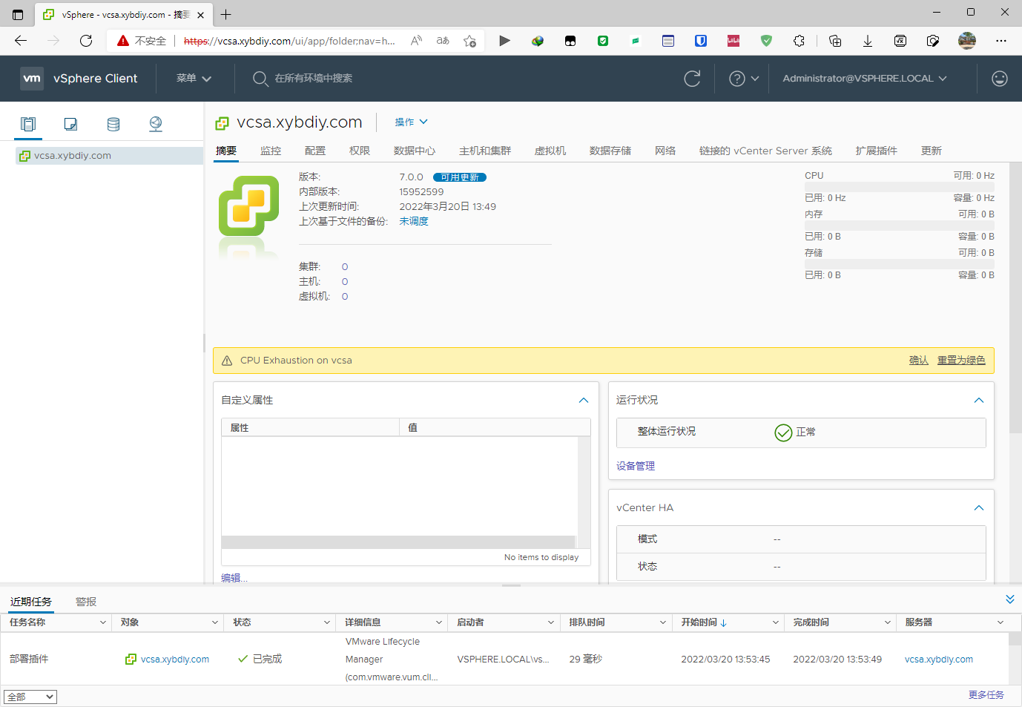
Task: Switch to the 配置 tab
Action: (315, 151)
